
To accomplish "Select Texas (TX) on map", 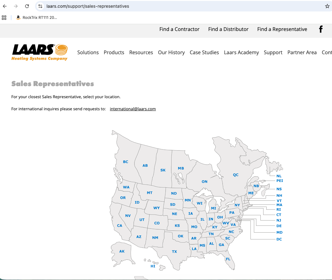I will point(174,252).
